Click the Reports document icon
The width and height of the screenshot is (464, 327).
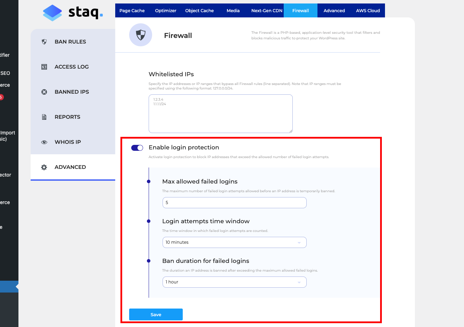(x=44, y=117)
